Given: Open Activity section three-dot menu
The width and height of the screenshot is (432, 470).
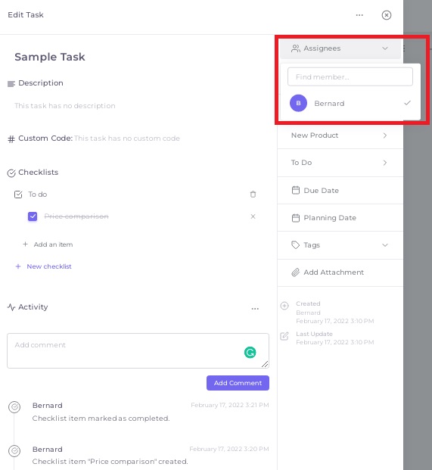Looking at the screenshot, I should 255,309.
